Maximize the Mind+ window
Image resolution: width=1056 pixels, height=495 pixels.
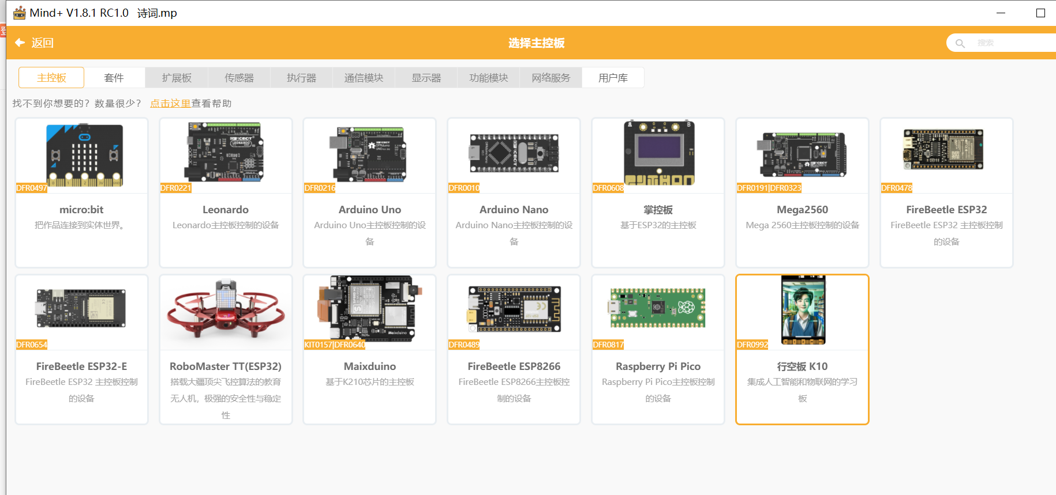pos(1040,13)
